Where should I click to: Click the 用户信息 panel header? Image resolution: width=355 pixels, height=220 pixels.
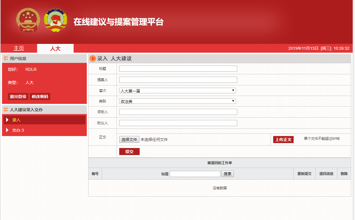pos(44,59)
